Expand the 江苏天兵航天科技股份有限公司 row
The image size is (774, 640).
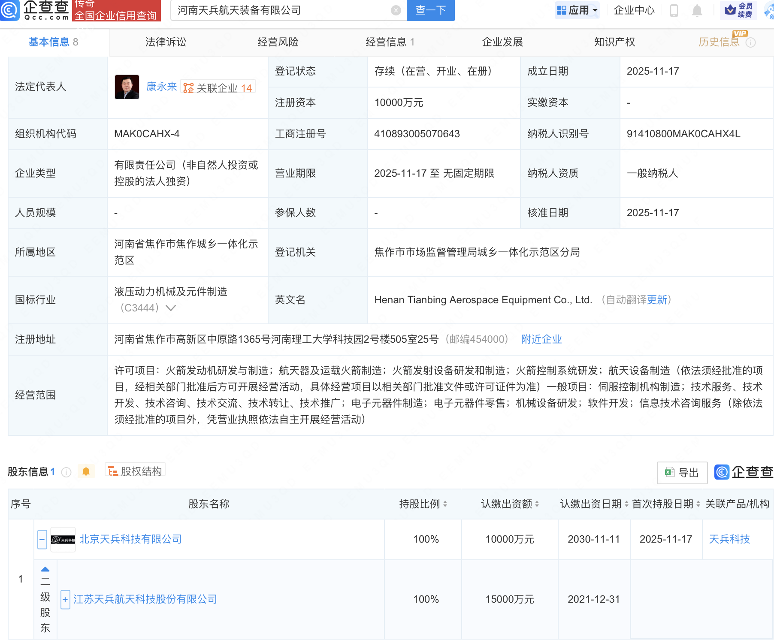coord(65,599)
